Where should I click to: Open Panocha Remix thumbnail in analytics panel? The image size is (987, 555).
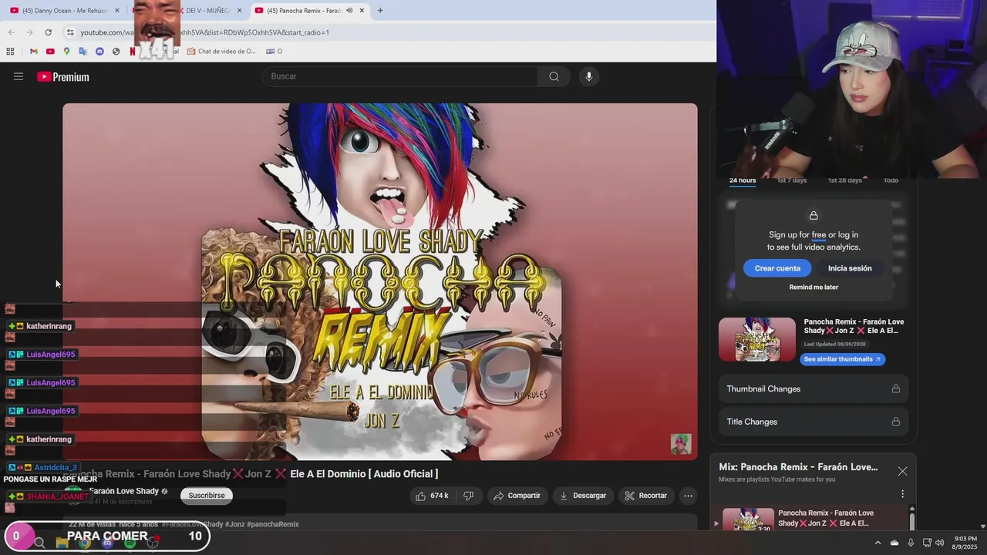point(757,339)
